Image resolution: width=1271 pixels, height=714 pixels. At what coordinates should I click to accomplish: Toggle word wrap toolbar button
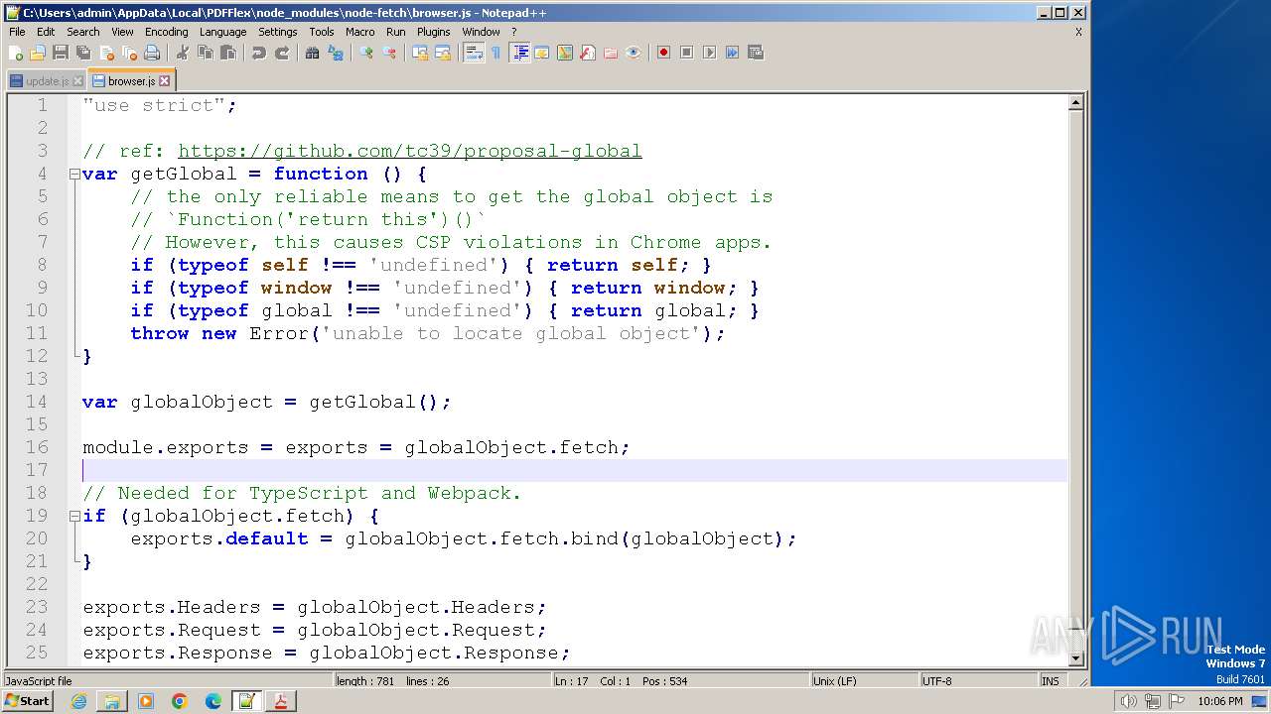473,53
